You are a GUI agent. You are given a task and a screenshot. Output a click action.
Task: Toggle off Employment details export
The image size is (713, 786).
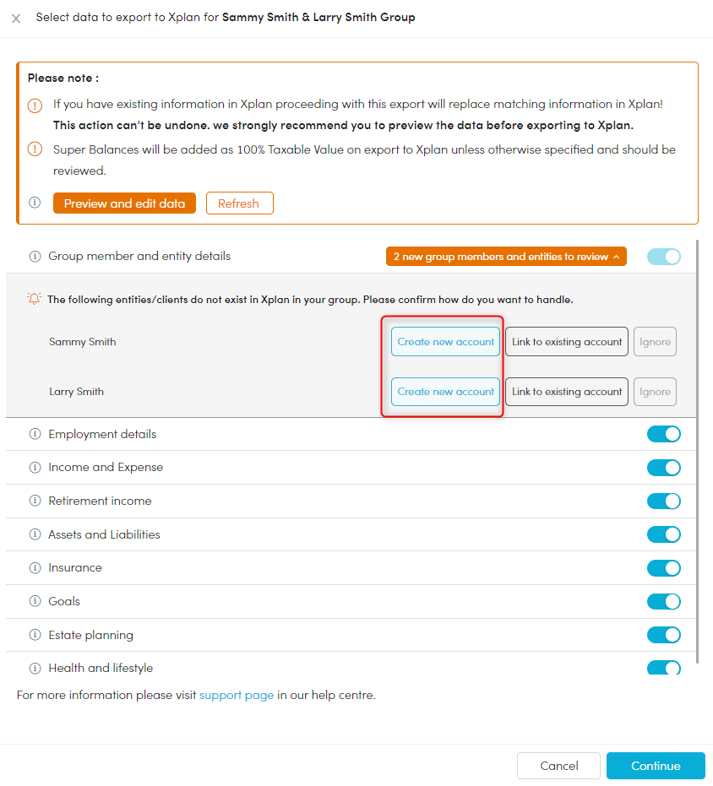663,434
